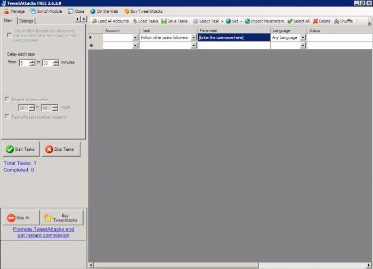The image size is (373, 269).
Task: Click the Parameter column header
Action: (x=234, y=30)
